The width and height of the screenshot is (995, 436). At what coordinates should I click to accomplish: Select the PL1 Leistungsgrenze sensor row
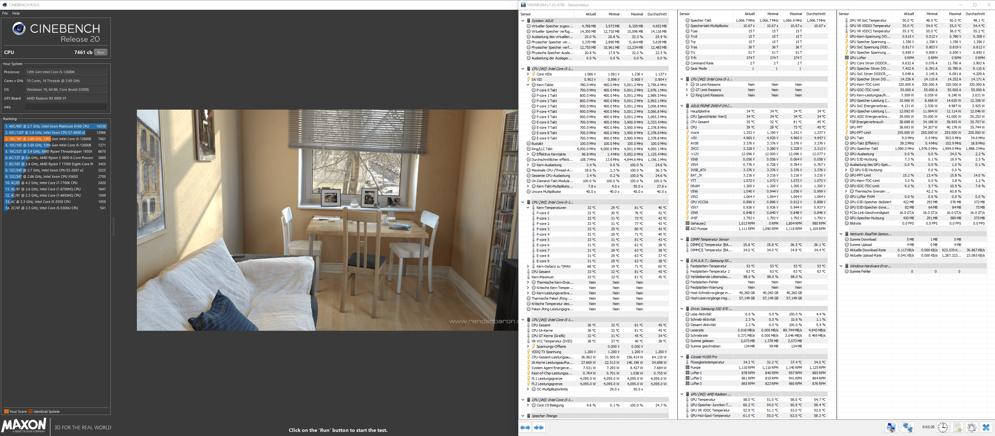pos(598,379)
